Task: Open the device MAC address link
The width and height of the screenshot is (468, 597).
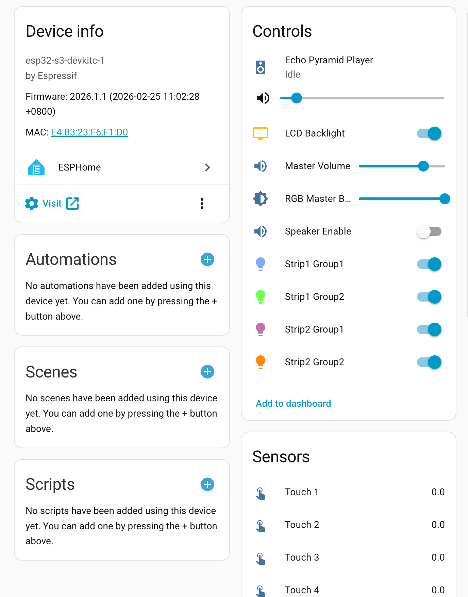Action: [89, 132]
